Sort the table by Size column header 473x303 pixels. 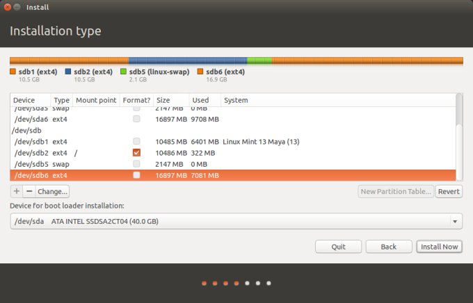tap(170, 101)
